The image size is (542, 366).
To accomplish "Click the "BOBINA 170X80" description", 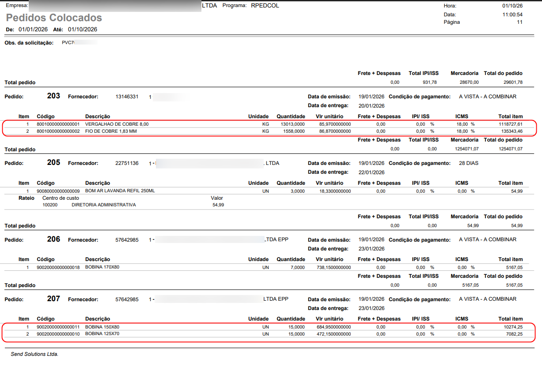I will click(x=102, y=267).
